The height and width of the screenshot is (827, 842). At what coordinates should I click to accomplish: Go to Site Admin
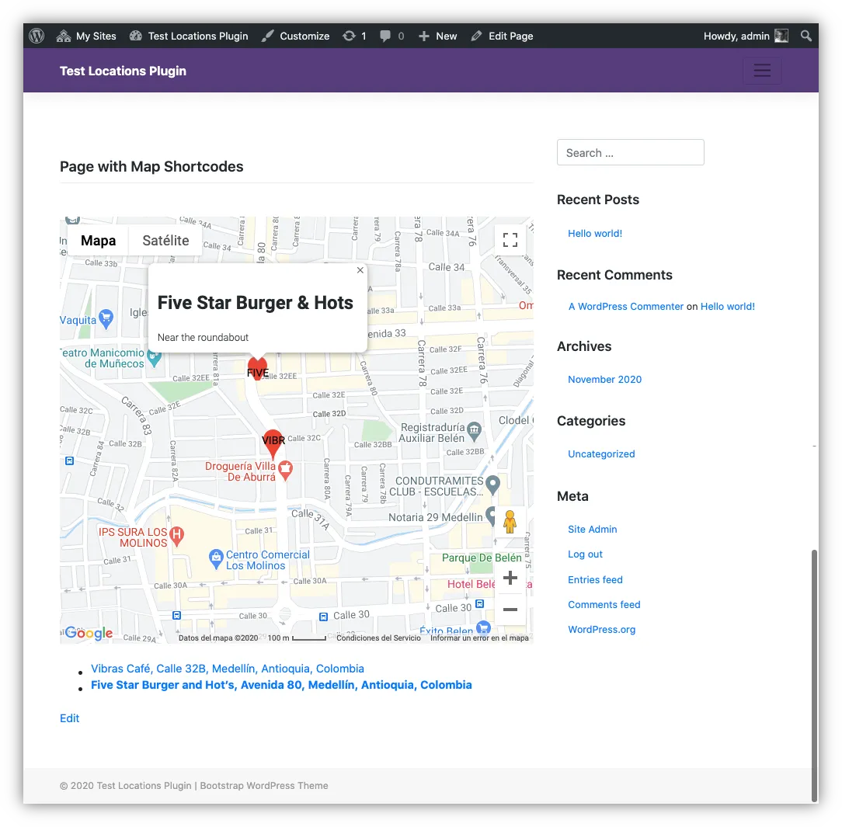593,529
